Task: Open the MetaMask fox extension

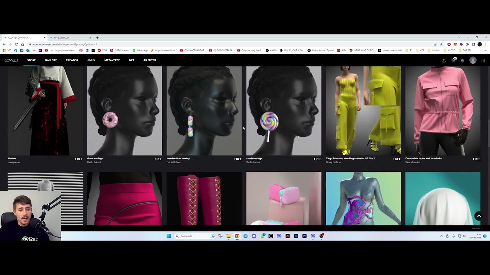Action: coord(455,44)
